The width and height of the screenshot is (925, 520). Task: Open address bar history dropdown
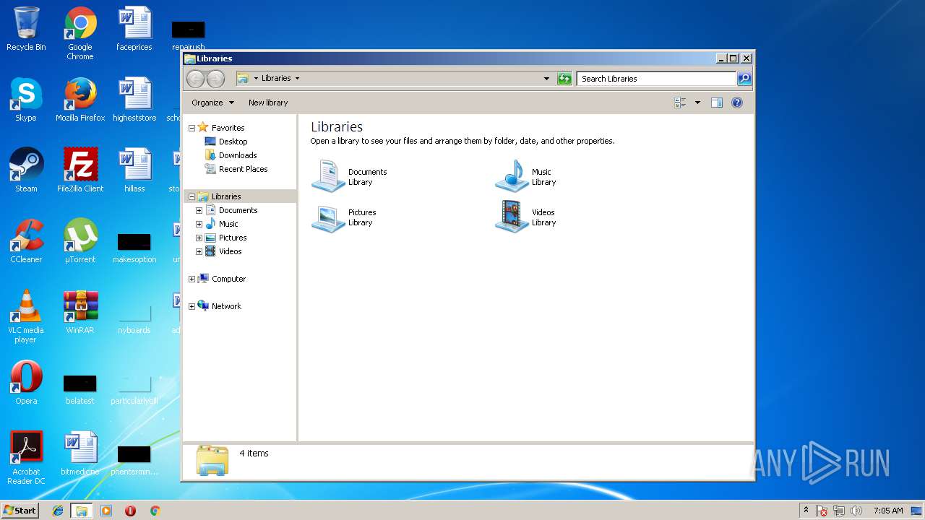coord(546,79)
